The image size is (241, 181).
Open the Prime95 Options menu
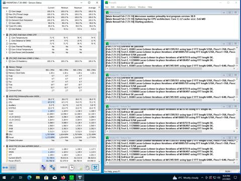[132, 7]
